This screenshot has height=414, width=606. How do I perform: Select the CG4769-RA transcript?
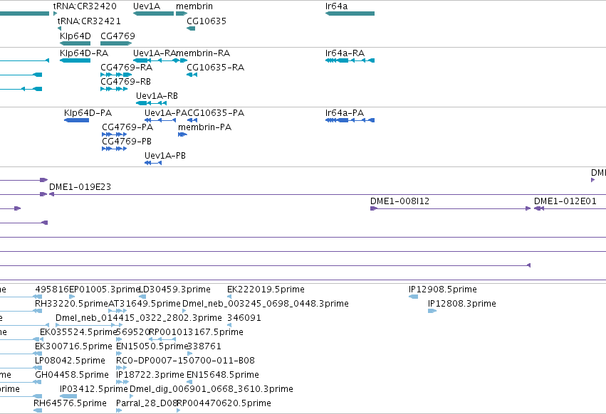pyautogui.click(x=116, y=75)
